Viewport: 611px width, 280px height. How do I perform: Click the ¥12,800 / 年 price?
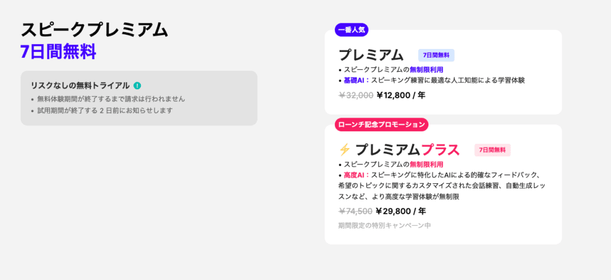click(x=401, y=96)
